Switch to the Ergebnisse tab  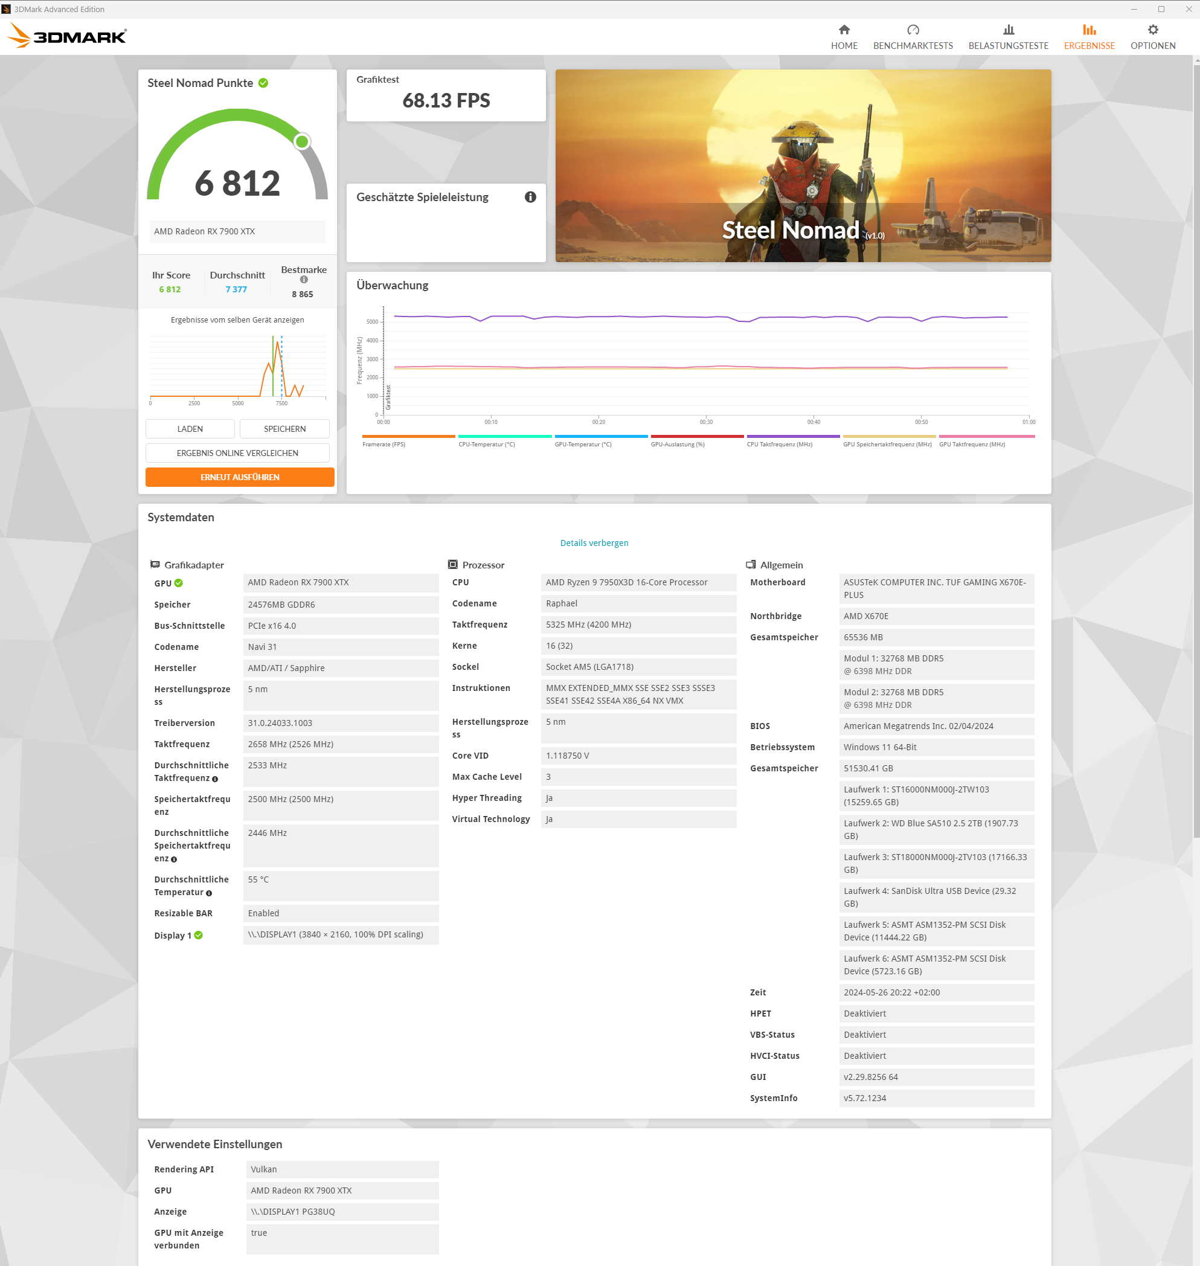coord(1089,37)
